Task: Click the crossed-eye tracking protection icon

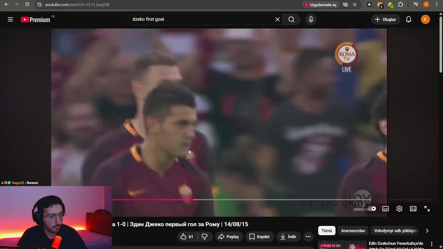Action: [345, 4]
